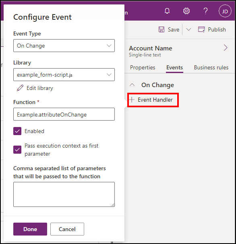This screenshot has height=244, width=236.
Task: Switch to the Business rules tab
Action: (x=211, y=67)
